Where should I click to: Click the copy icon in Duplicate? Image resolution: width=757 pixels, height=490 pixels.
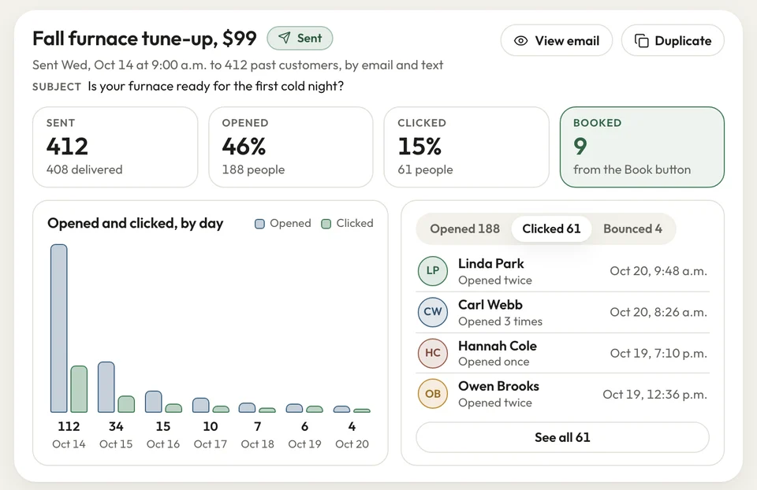[x=641, y=41]
